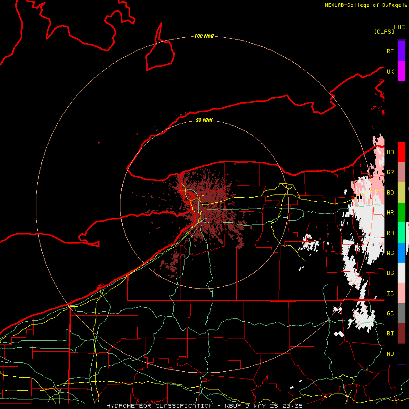The width and height of the screenshot is (409, 409).
Task: Click the BI brown legend swatch
Action: click(401, 334)
